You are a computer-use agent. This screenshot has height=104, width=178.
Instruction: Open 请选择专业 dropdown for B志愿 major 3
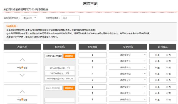(x=128, y=100)
